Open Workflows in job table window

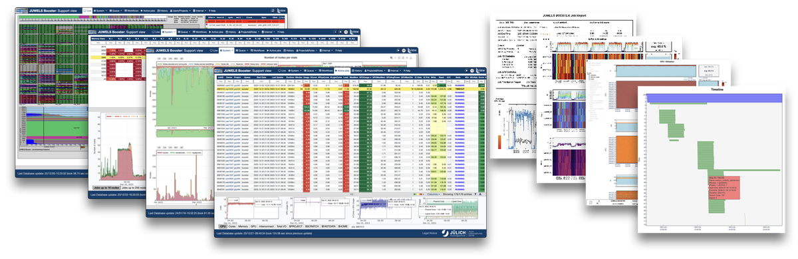coord(326,71)
